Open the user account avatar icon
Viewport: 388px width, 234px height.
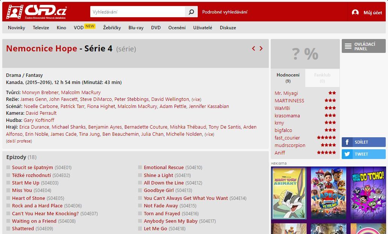355,12
